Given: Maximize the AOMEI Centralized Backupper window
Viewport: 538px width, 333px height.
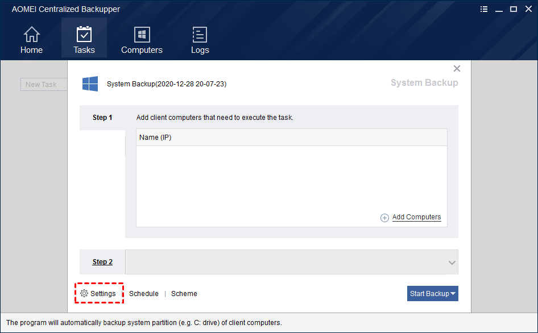Looking at the screenshot, I should [514, 9].
